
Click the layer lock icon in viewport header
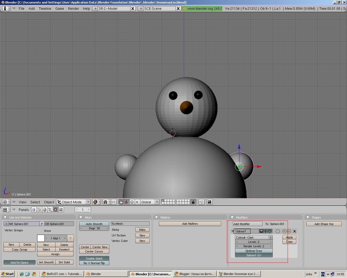click(193, 202)
